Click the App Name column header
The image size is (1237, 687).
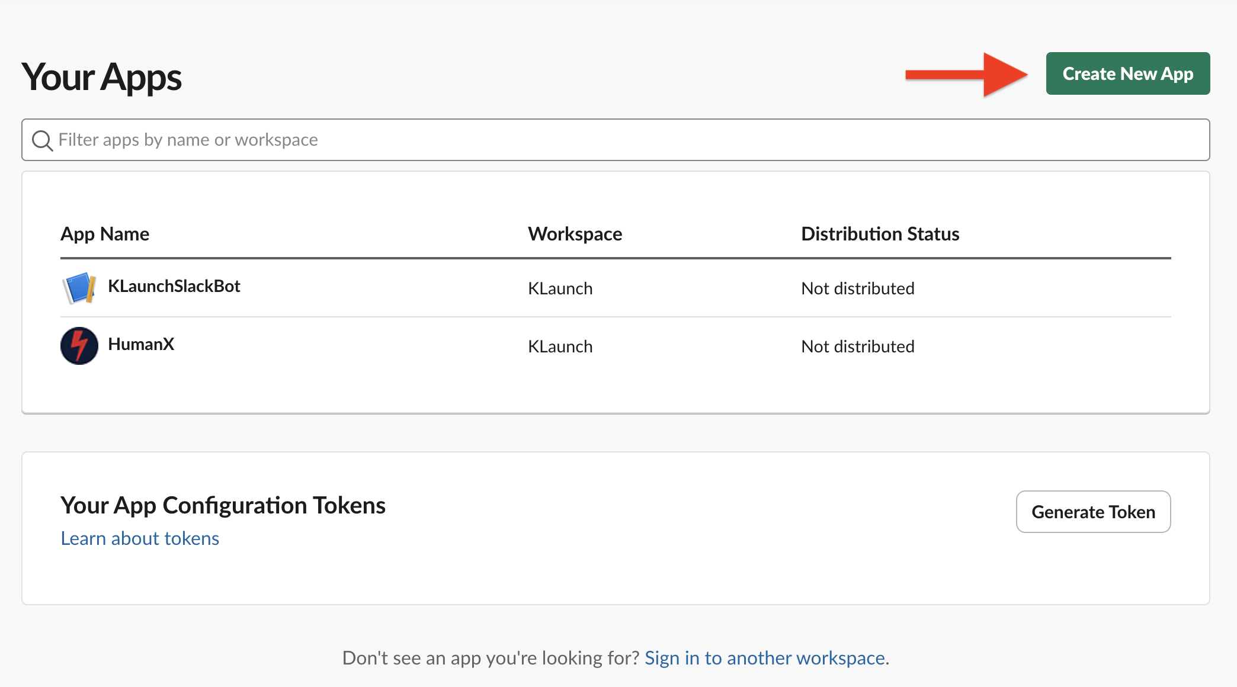point(105,234)
